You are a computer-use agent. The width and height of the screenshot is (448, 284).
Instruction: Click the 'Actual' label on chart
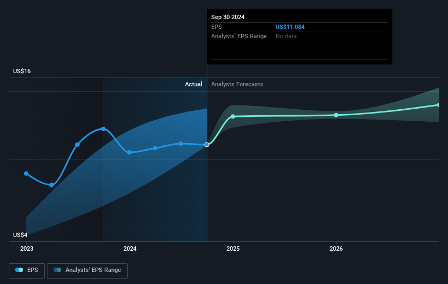tap(193, 84)
